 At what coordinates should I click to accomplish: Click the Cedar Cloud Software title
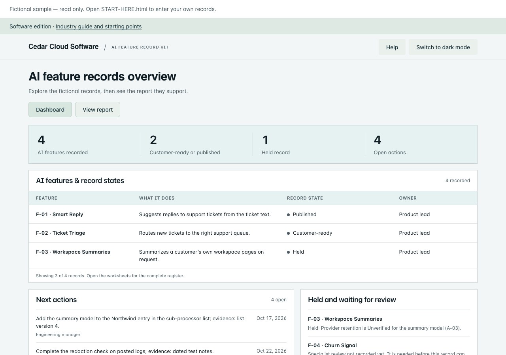point(63,47)
